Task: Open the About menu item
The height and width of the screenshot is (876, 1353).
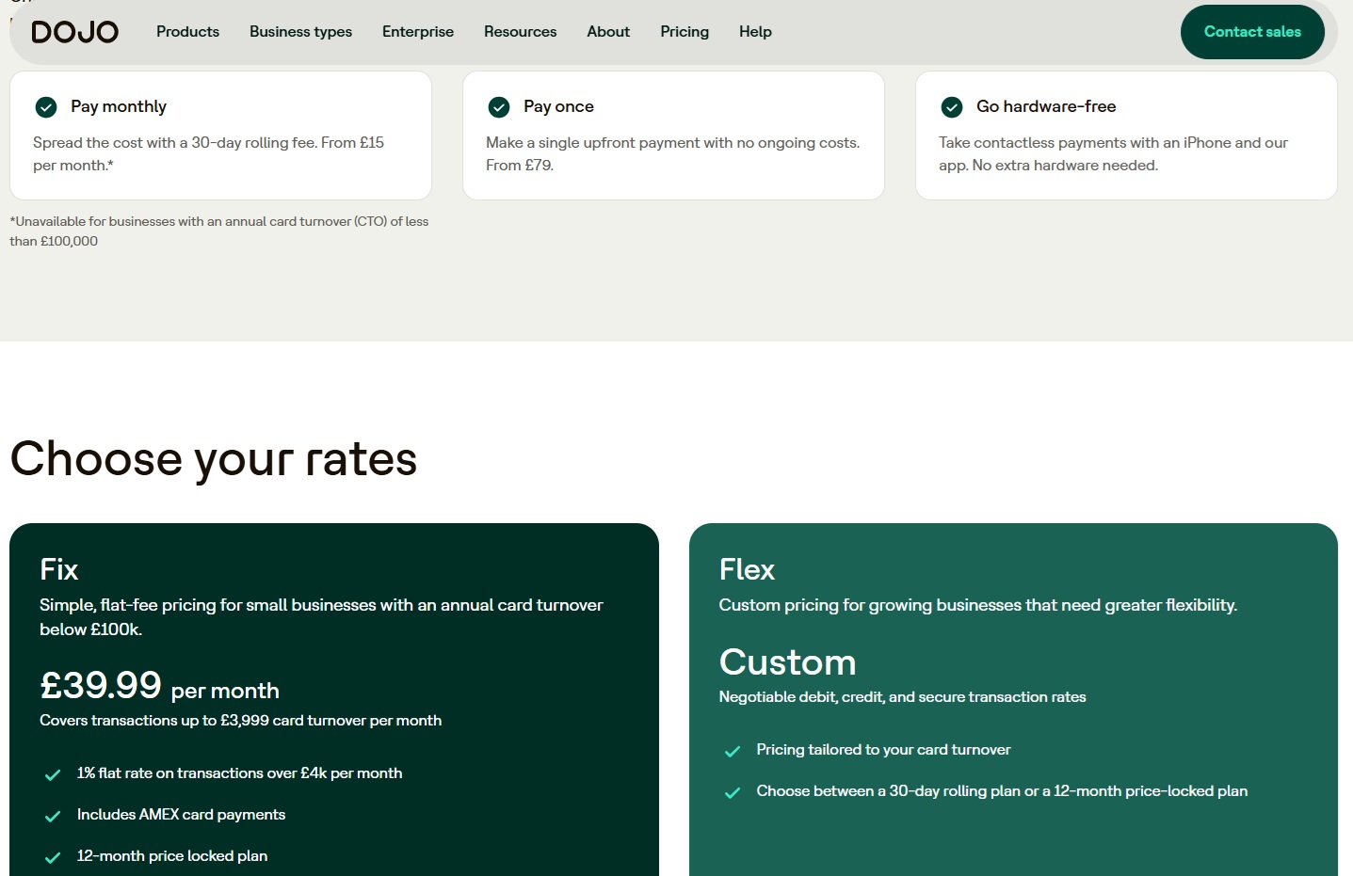Action: click(607, 31)
